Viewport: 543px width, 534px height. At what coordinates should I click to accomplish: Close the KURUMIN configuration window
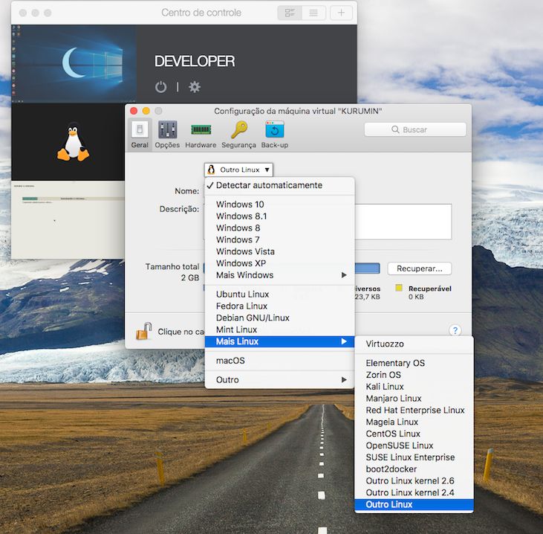(134, 111)
